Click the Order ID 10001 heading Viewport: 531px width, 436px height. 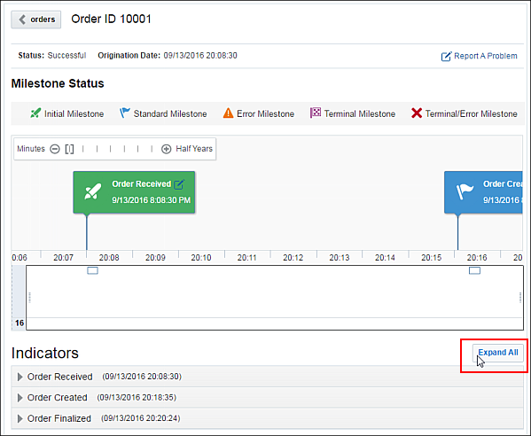tap(111, 19)
